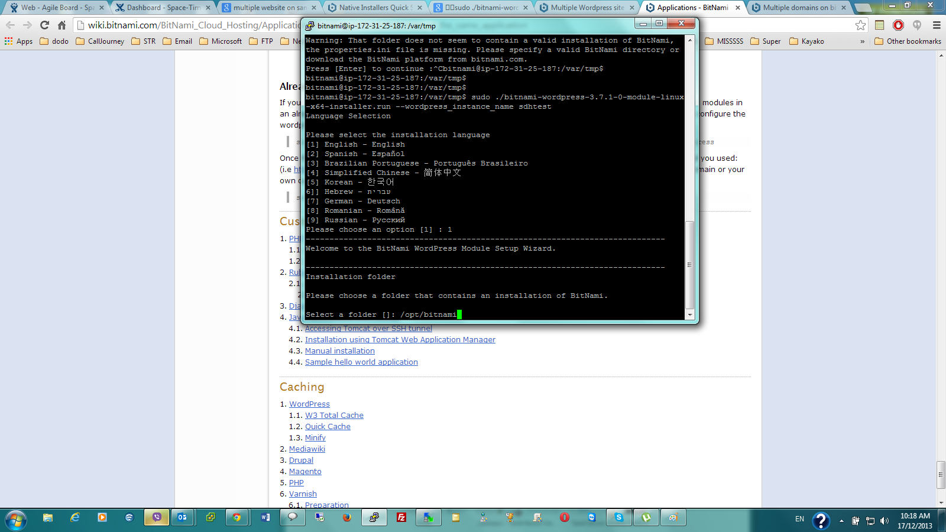Follow the Varnish link
This screenshot has height=532, width=946.
point(303,494)
